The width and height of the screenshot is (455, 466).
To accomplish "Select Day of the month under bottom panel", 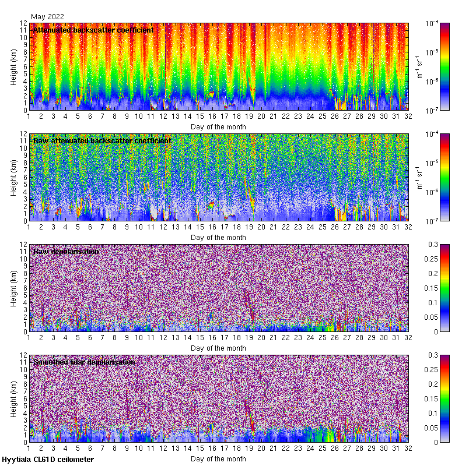I will point(218,458).
